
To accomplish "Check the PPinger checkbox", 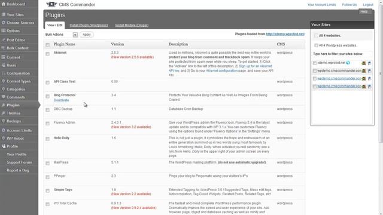I will point(48,177).
